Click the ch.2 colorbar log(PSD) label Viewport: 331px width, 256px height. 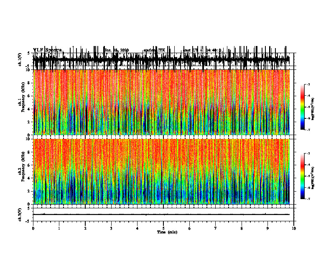[x=313, y=178]
